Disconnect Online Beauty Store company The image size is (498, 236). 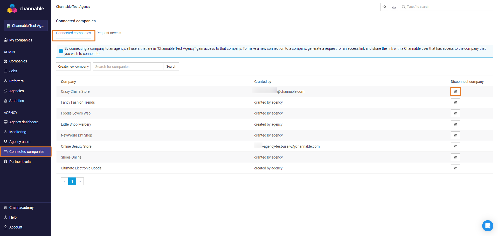[x=455, y=146]
